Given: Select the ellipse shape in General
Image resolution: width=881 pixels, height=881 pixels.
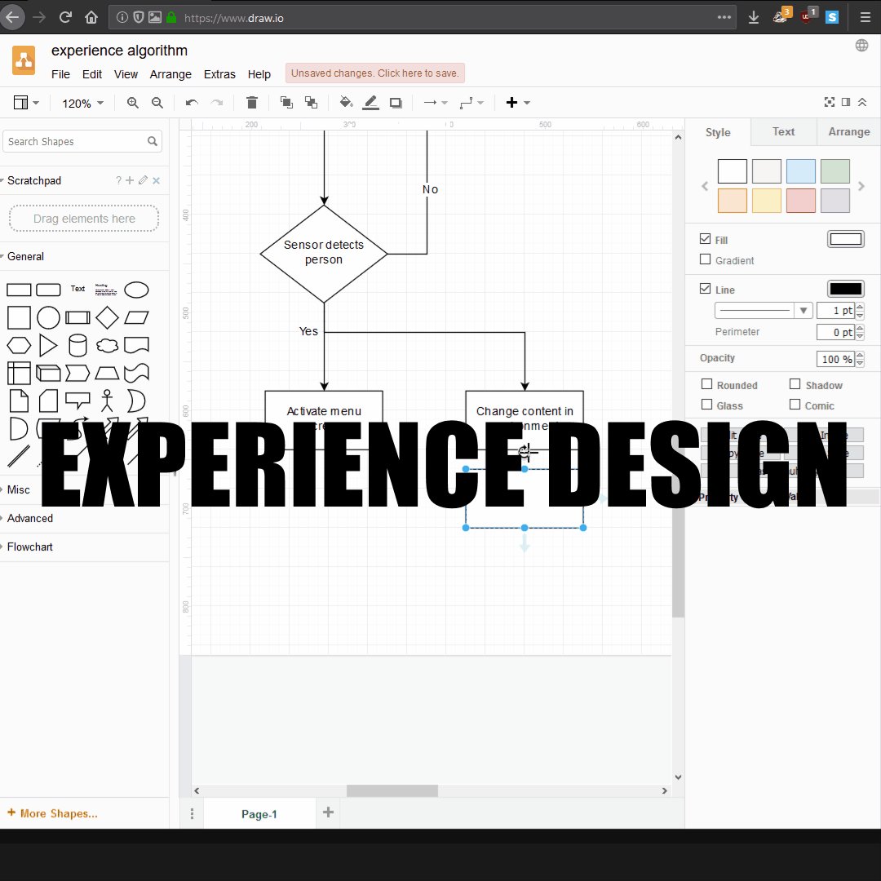Looking at the screenshot, I should (136, 290).
